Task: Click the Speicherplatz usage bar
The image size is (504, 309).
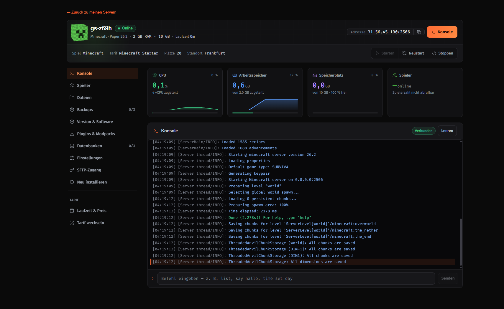Action: click(x=345, y=113)
